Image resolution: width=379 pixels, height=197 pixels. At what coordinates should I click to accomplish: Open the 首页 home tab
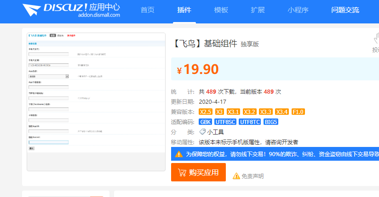click(x=147, y=10)
